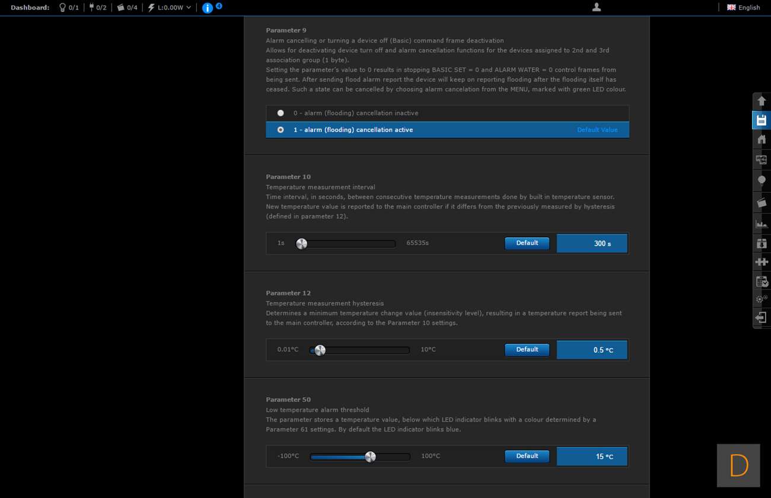
Task: Open the user profile icon
Action: tap(597, 7)
